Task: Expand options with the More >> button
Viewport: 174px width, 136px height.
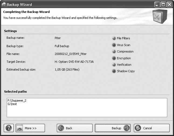Action: [x=30, y=128]
